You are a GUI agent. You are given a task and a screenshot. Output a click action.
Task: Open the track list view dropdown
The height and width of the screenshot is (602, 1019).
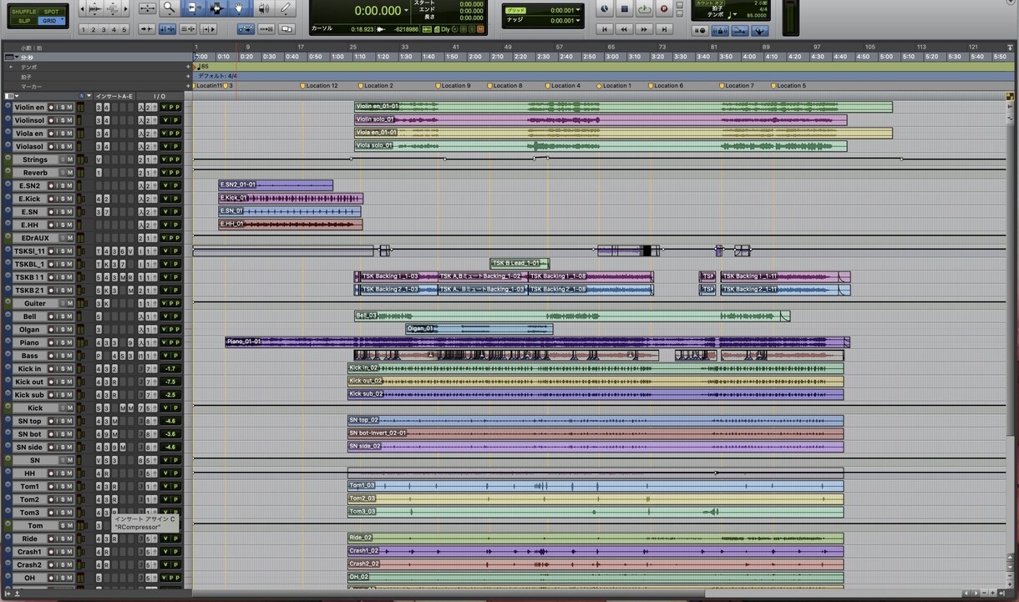(x=10, y=96)
